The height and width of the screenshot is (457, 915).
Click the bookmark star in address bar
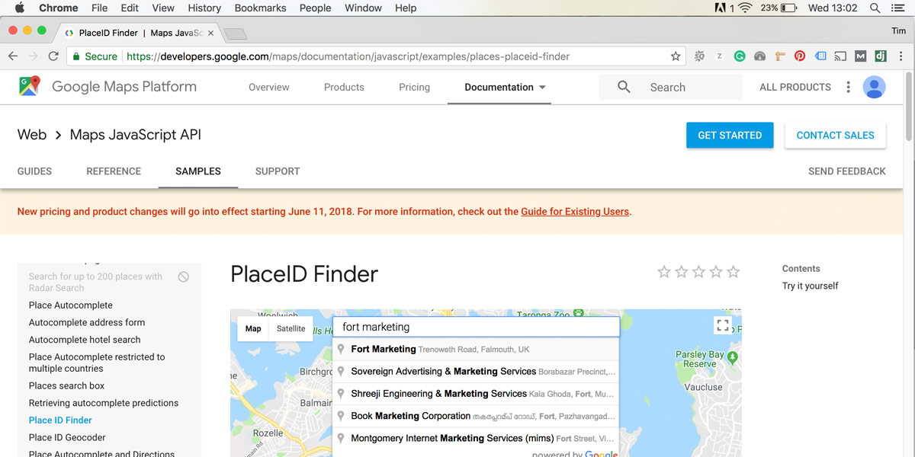[675, 56]
